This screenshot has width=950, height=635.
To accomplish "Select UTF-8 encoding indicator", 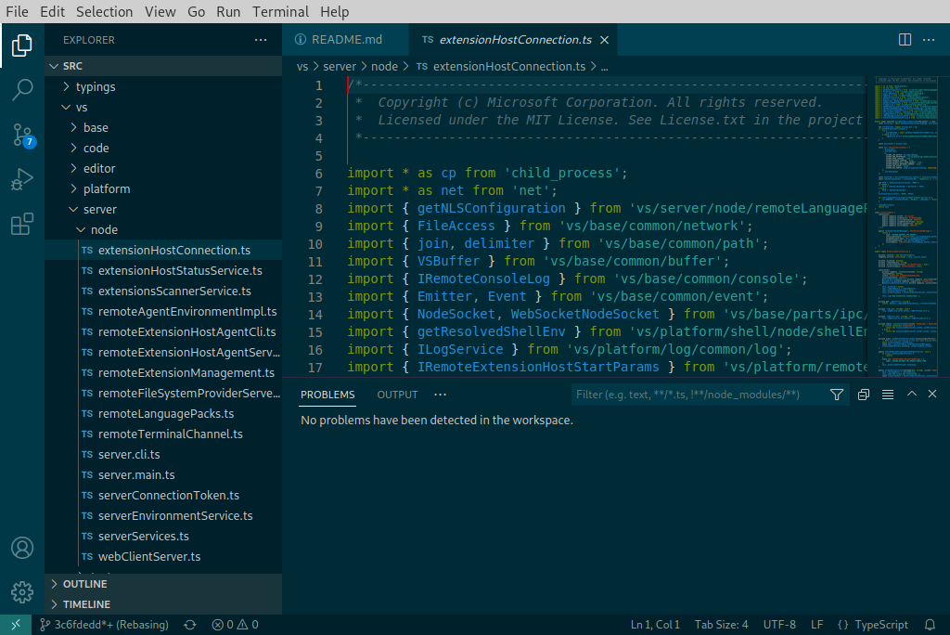I will pyautogui.click(x=779, y=625).
